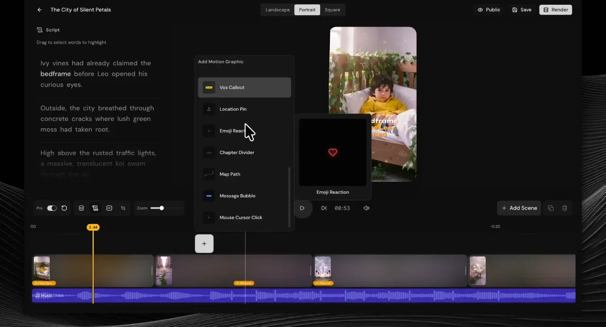Click the portrait video preview
This screenshot has height=327, width=606.
point(373,104)
